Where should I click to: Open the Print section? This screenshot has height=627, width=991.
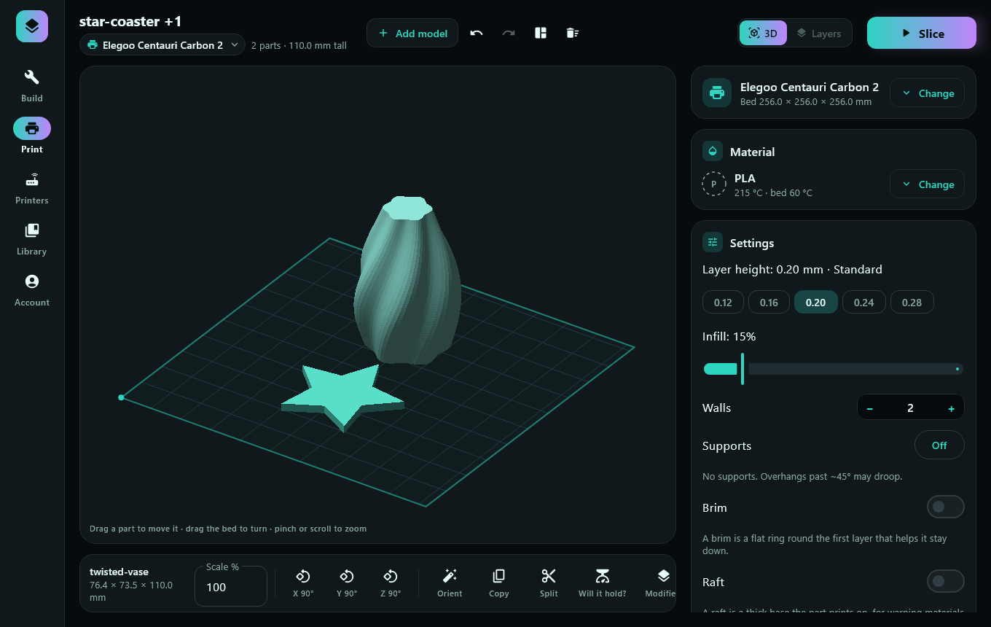click(x=32, y=136)
